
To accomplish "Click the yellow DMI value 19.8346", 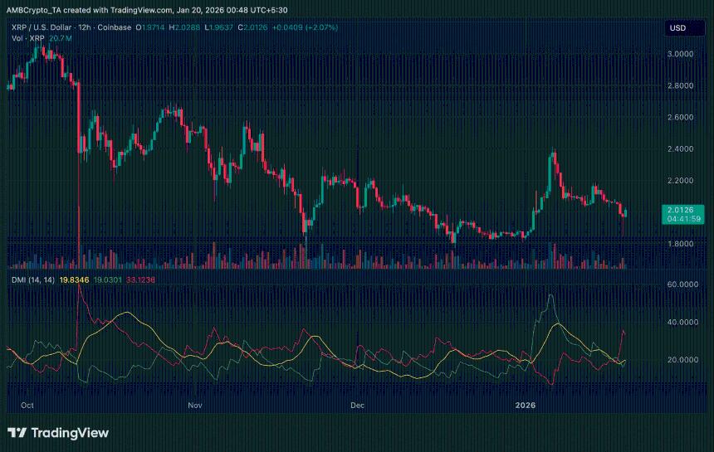I will 74,280.
